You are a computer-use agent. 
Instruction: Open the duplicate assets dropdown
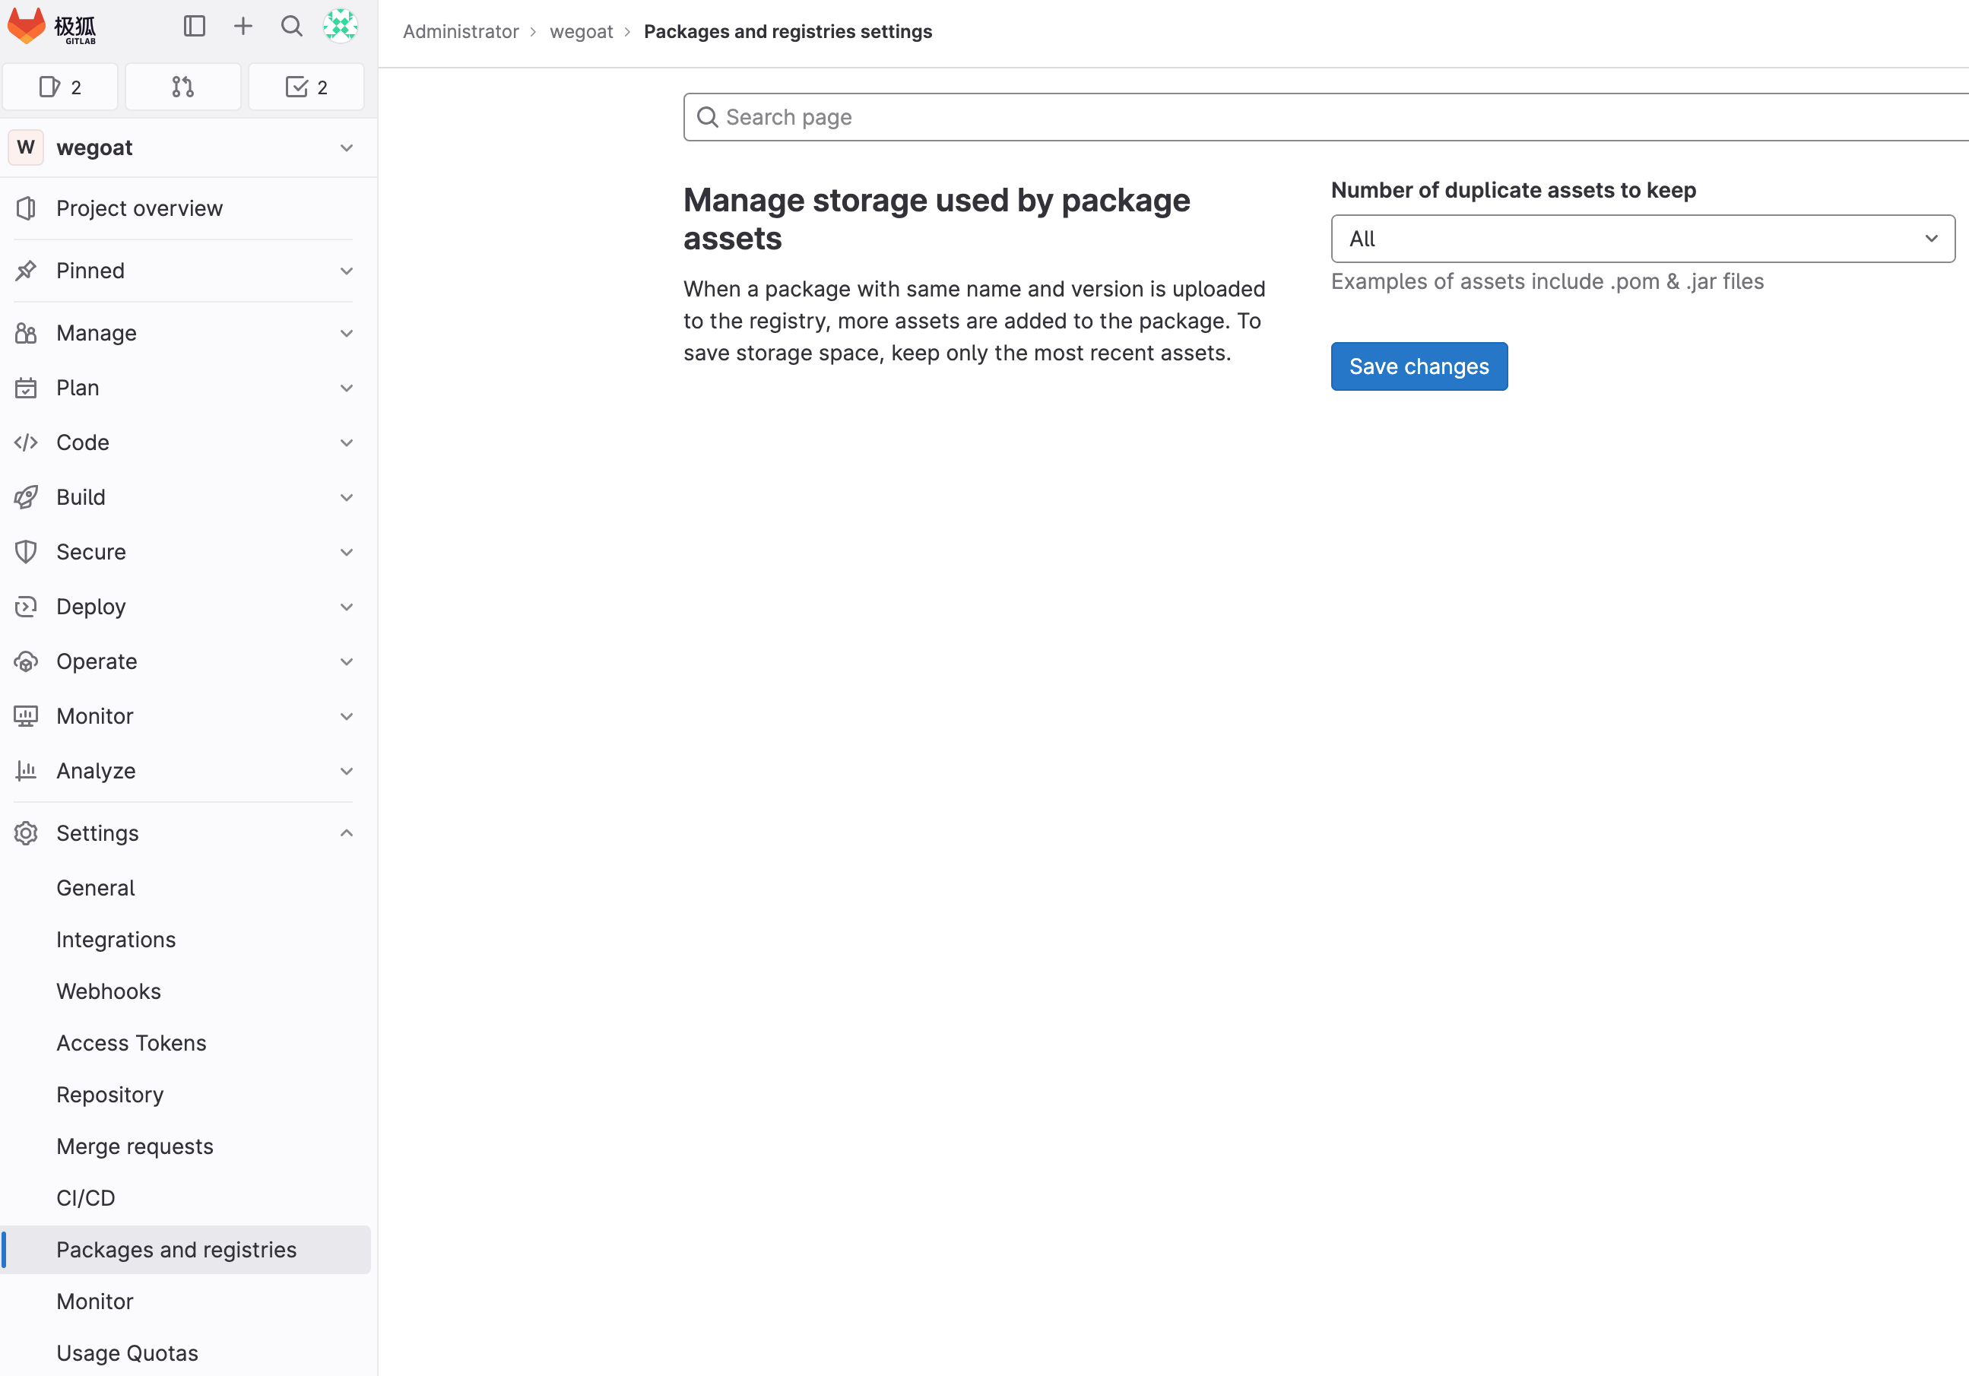[1642, 239]
